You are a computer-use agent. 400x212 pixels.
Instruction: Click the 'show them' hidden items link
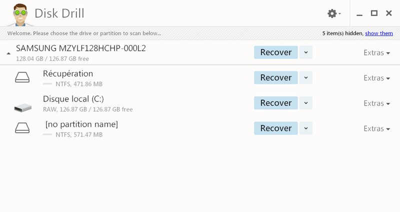pos(379,33)
